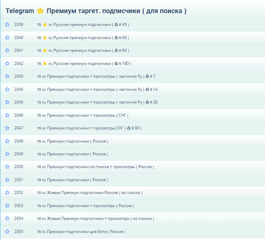The image size is (265, 240).
Task: Open Премиум подписчики для бота ( Россия )
Action: tap(81, 232)
